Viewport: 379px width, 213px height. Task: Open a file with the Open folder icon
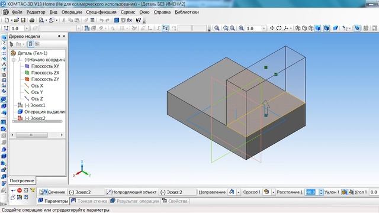coord(16,20)
